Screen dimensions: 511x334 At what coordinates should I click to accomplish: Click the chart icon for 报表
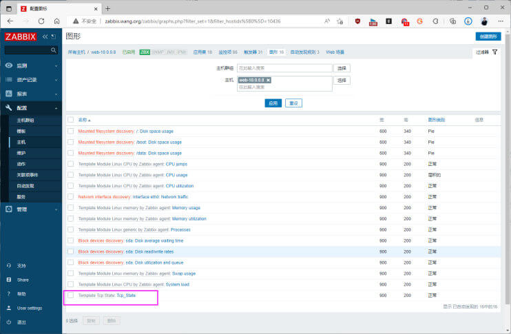click(x=9, y=94)
